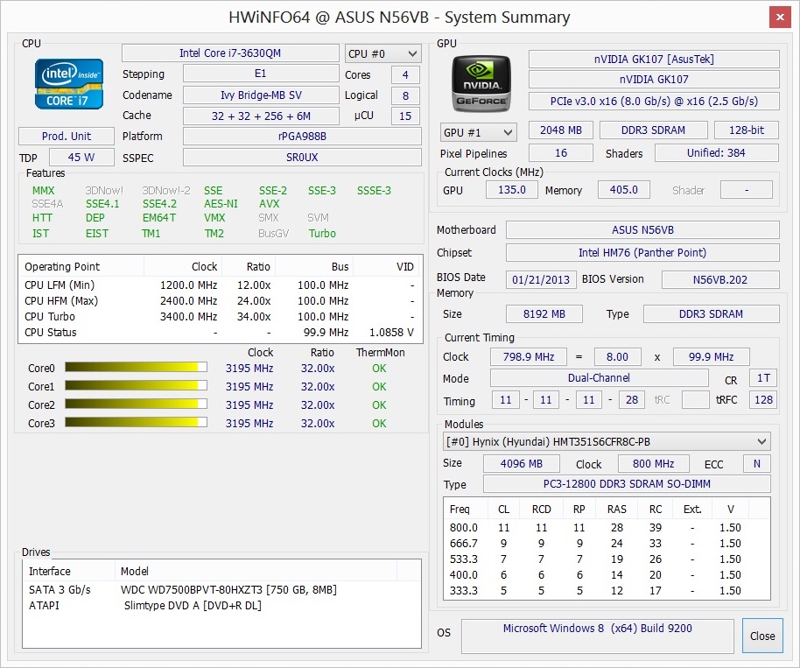Click the BIOS date 01/21/2013
The width and height of the screenshot is (800, 668).
(541, 279)
